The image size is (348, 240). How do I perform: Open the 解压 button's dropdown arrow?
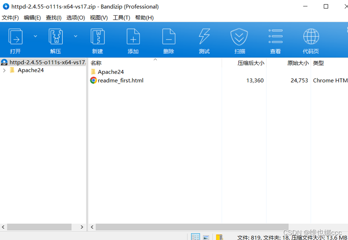click(x=75, y=36)
